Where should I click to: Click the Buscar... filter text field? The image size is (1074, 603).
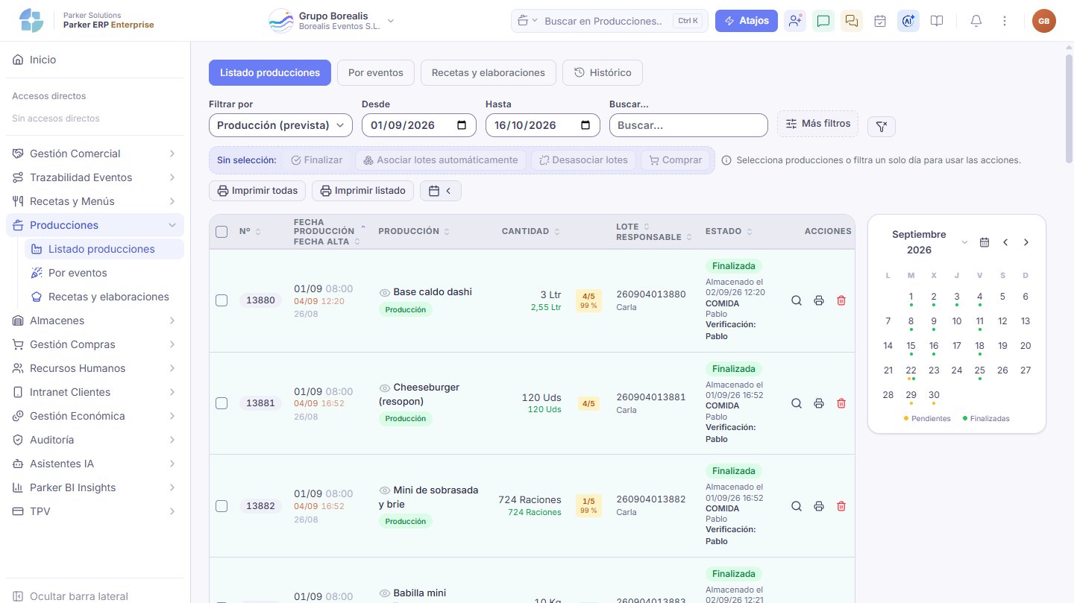(x=688, y=125)
